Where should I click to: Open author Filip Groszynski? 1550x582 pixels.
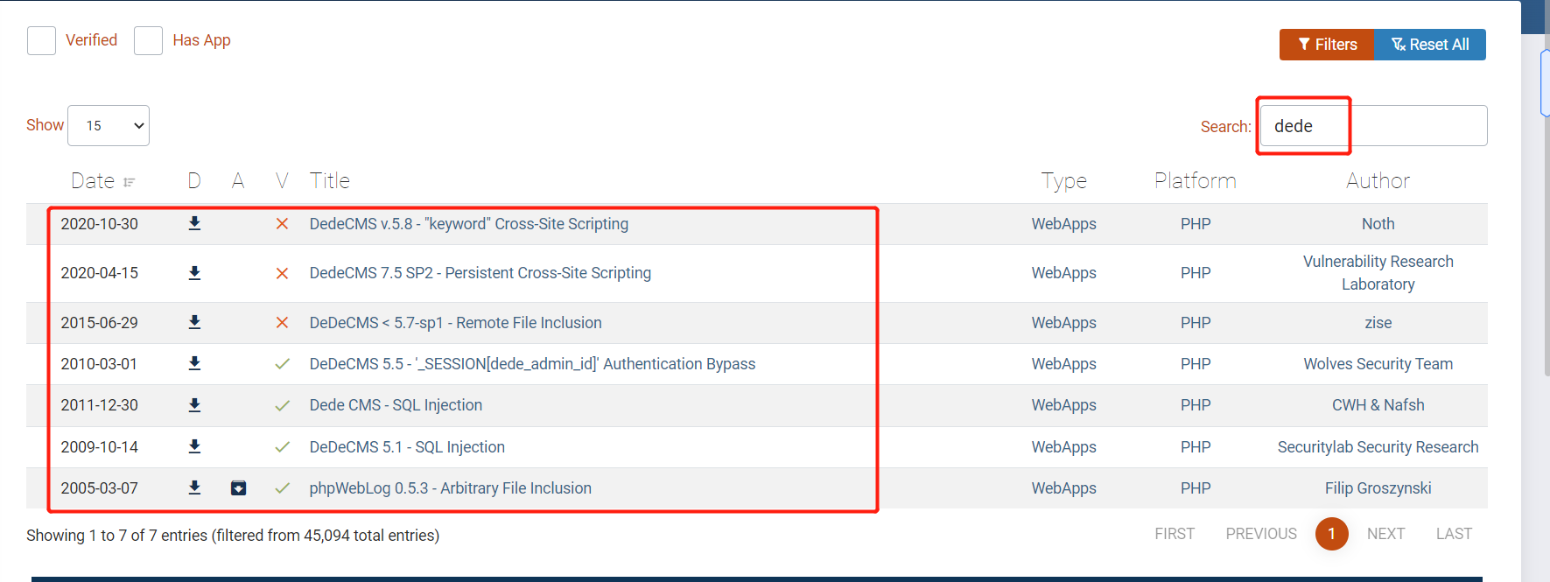(x=1378, y=488)
